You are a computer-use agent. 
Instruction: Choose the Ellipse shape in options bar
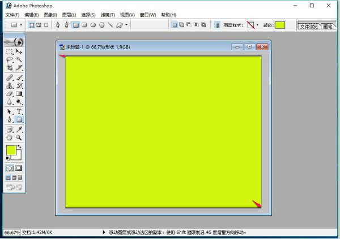point(93,25)
